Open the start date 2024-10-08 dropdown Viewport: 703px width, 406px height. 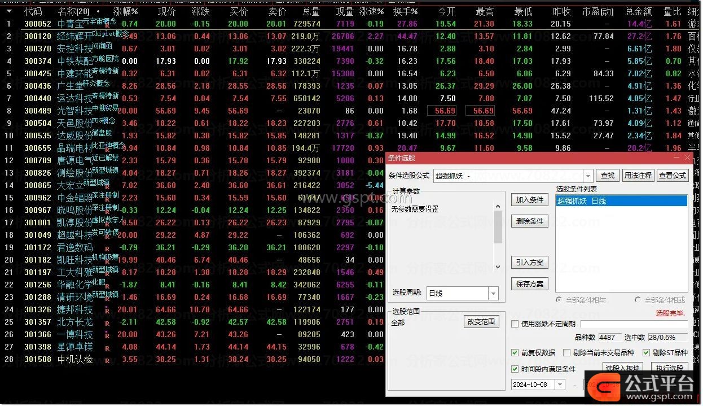pos(560,385)
